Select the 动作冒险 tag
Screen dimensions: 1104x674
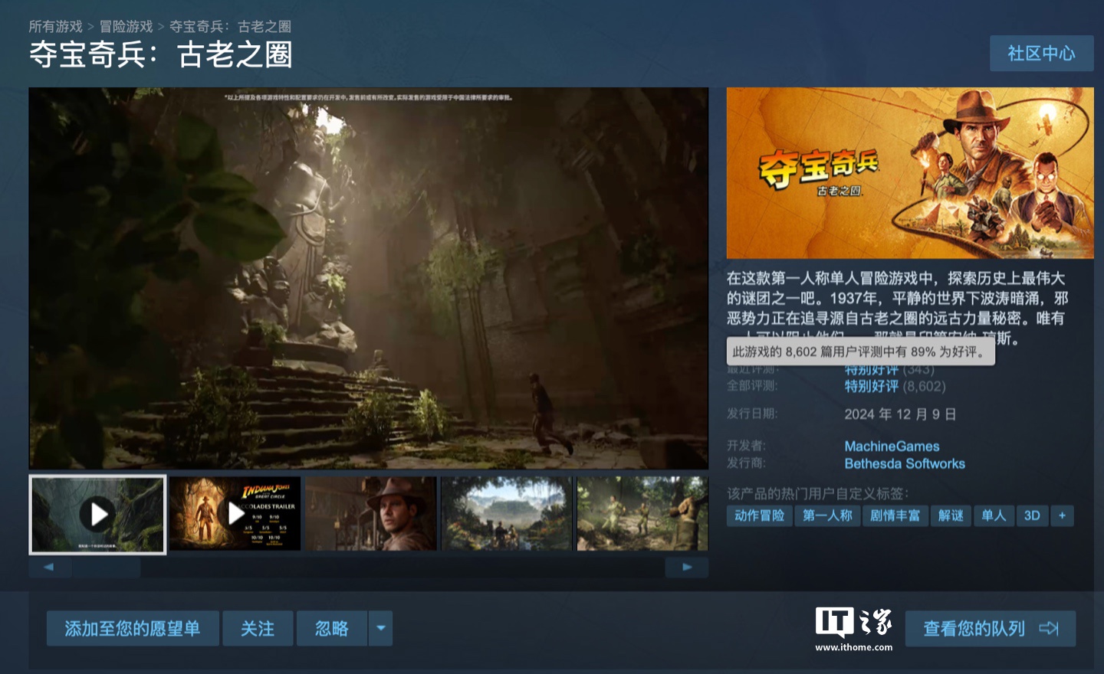(760, 515)
